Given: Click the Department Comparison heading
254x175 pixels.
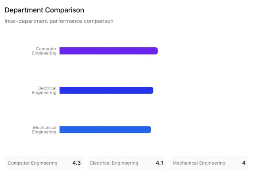Looking at the screenshot, I should point(44,10).
